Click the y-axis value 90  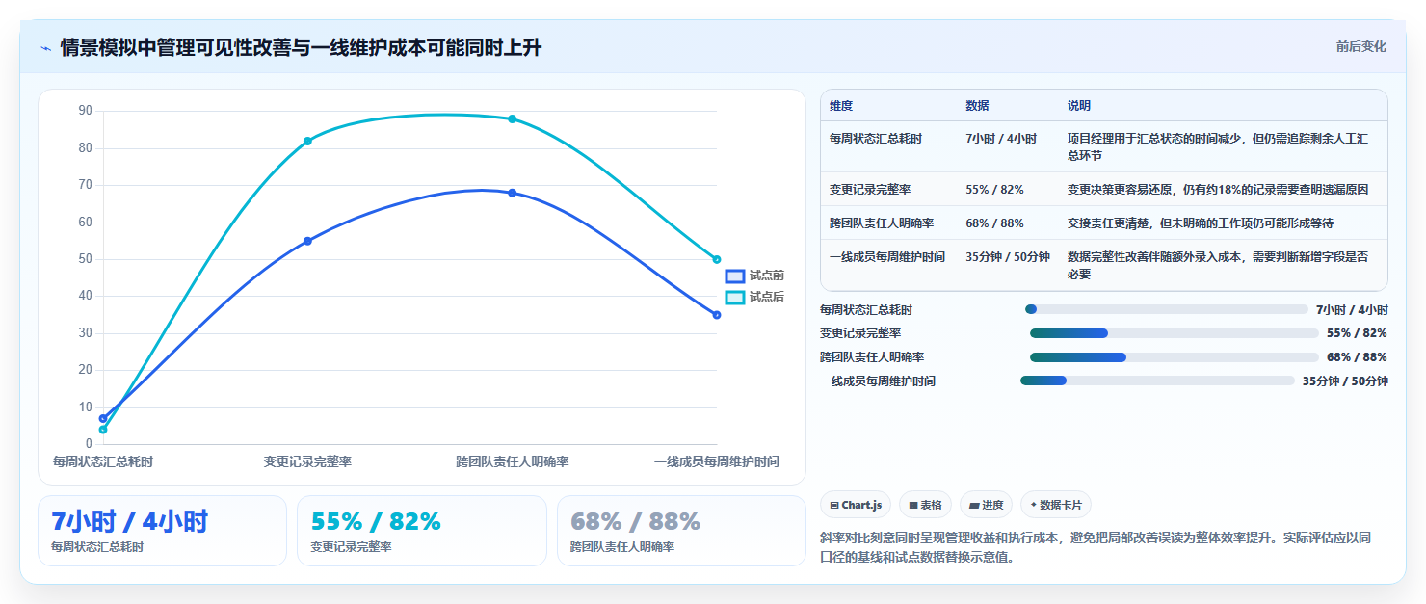pyautogui.click(x=85, y=111)
